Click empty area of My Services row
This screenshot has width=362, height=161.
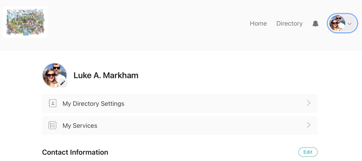click(198, 125)
